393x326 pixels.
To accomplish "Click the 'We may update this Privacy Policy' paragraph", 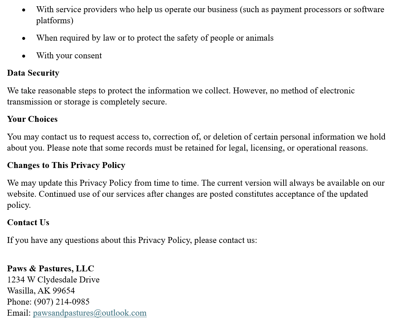I will 196,194.
